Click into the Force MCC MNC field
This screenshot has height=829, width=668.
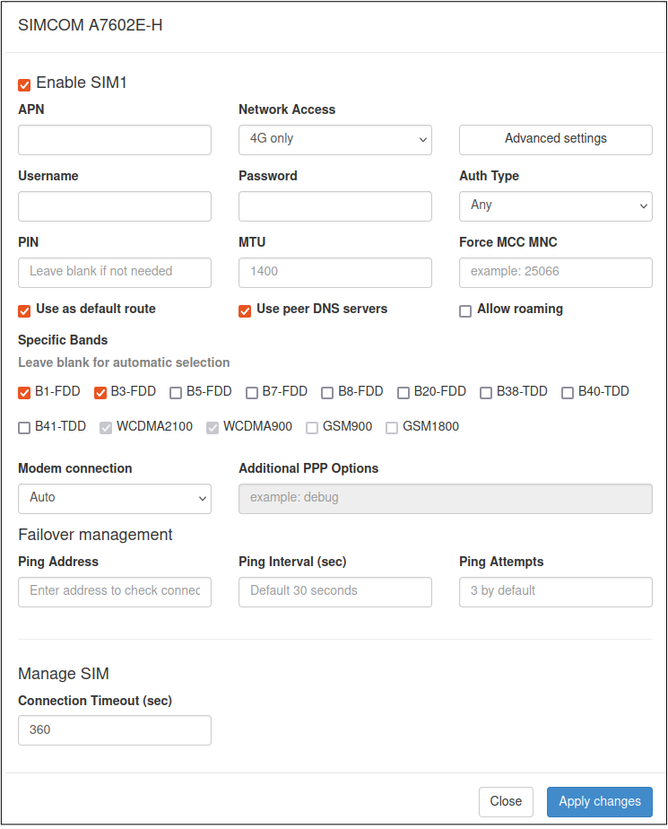coord(555,272)
